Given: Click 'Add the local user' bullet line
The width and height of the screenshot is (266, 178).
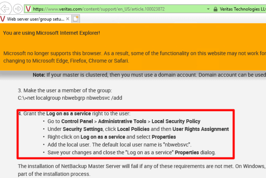Looking at the screenshot, I should click(x=120, y=144).
